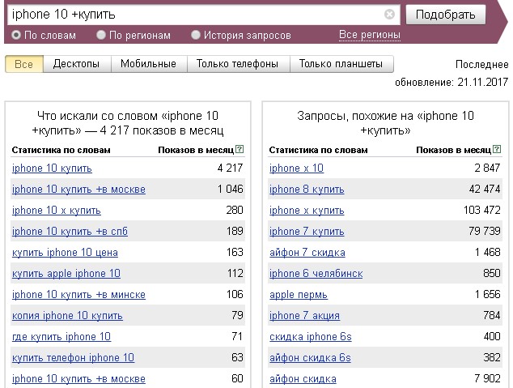Switch to the 'Мобильные' tab
This screenshot has width=513, height=388.
[x=149, y=64]
